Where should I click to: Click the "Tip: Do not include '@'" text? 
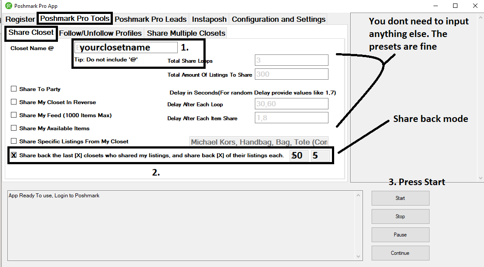tap(106, 60)
